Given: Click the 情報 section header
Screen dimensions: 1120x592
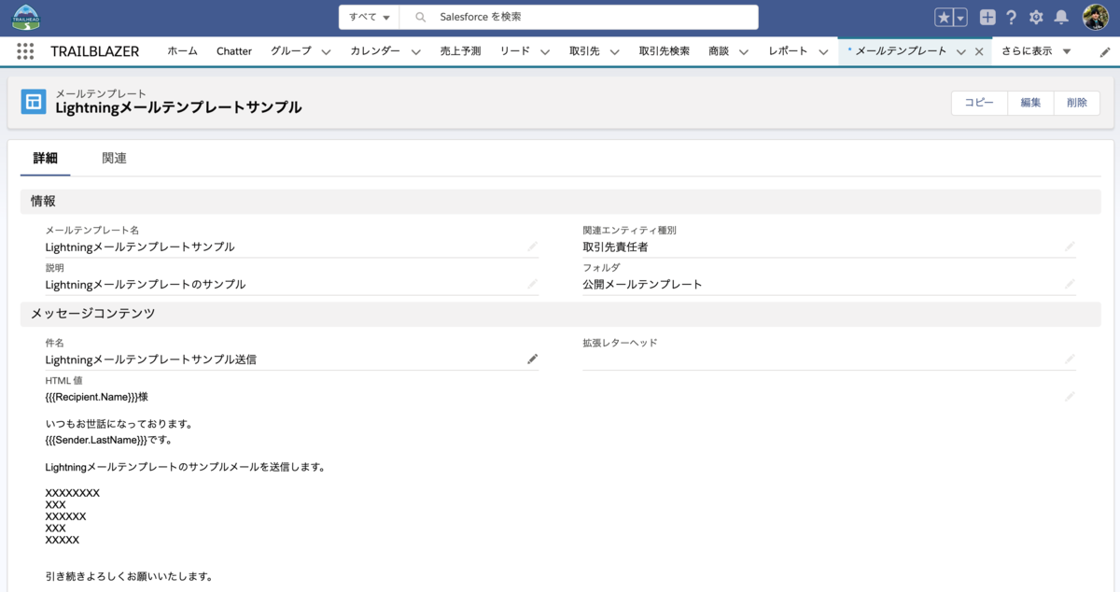Looking at the screenshot, I should click(x=560, y=201).
